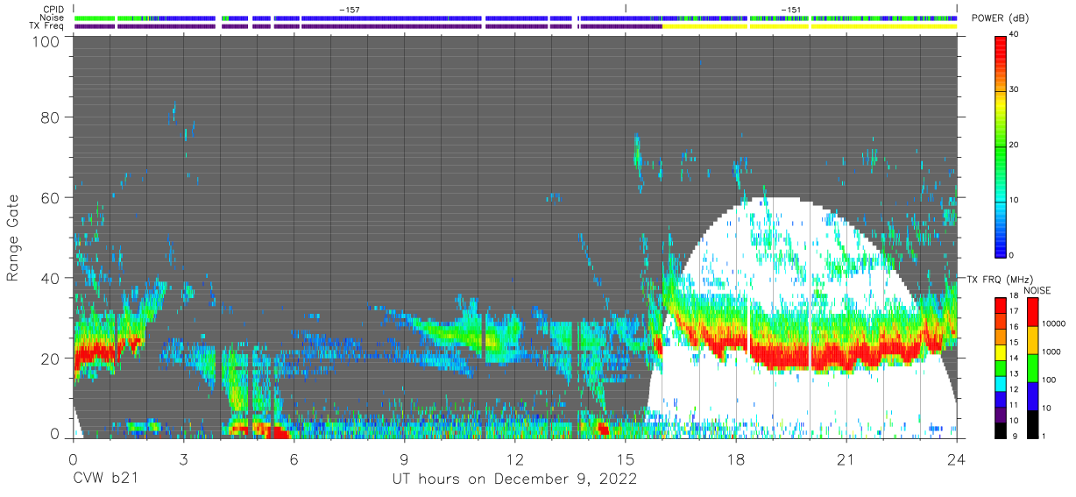
Task: Select the 21 tick on UT hours axis
Action: click(846, 458)
